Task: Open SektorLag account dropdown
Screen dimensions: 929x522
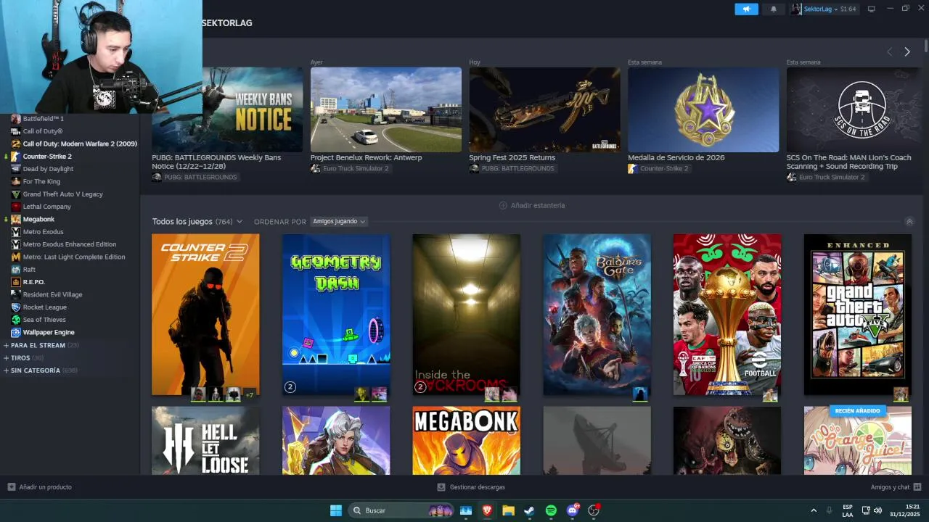Action: pos(823,9)
